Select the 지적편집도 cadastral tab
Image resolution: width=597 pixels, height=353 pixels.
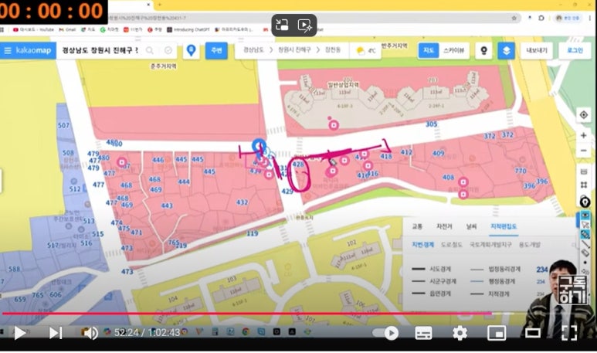(x=504, y=226)
